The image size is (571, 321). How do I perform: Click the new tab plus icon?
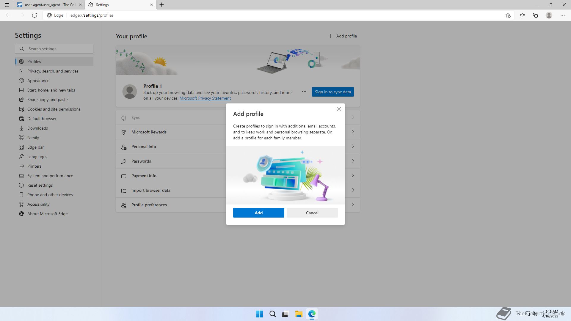[x=162, y=5]
